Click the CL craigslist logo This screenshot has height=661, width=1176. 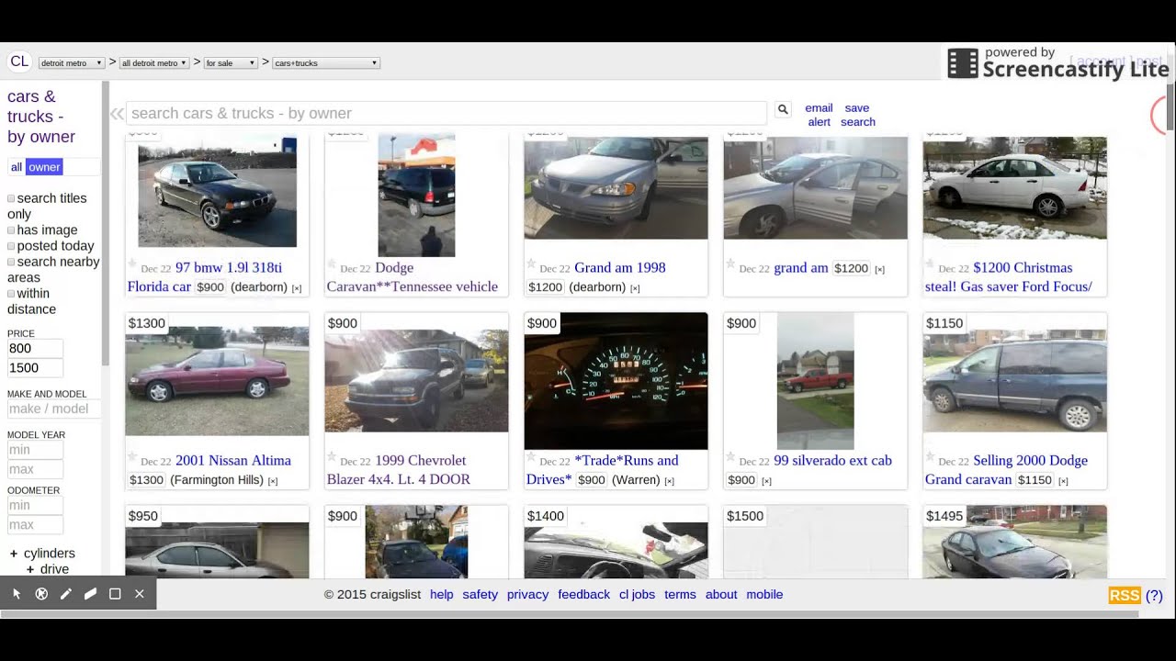18,62
